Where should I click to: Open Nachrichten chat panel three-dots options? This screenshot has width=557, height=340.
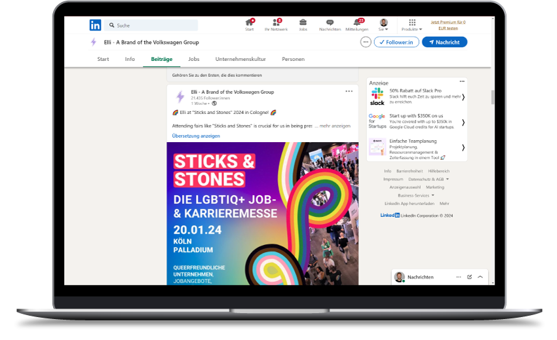click(x=459, y=276)
